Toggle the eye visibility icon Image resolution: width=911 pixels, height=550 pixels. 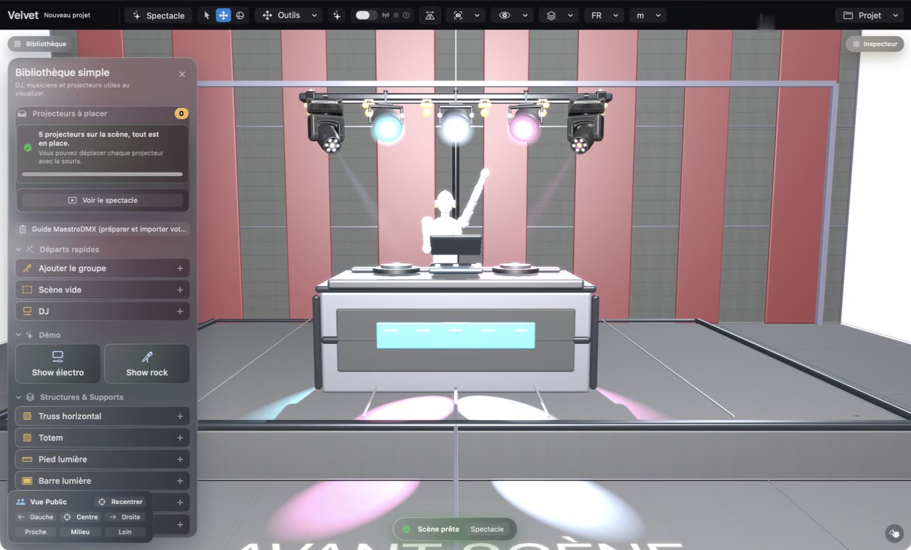[x=505, y=15]
